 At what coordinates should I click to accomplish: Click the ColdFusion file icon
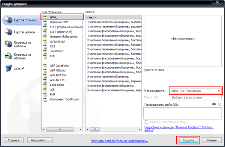click(x=45, y=85)
